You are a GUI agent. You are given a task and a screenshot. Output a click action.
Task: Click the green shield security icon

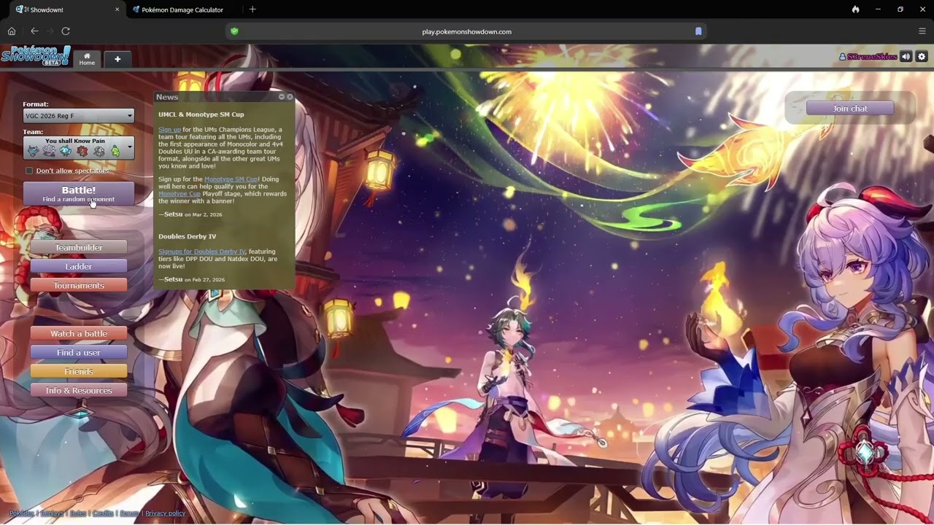pyautogui.click(x=234, y=31)
